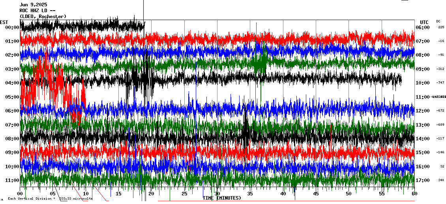Select the DC offset value 225

point(441,28)
